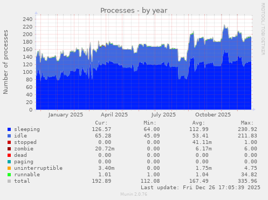The image size is (268, 200).
Task: Click uninterruptible average value 1.75m
Action: tap(204, 168)
